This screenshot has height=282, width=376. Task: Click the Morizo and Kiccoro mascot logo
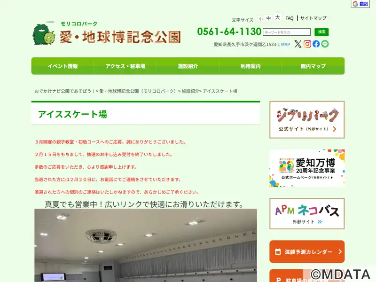coord(44,34)
